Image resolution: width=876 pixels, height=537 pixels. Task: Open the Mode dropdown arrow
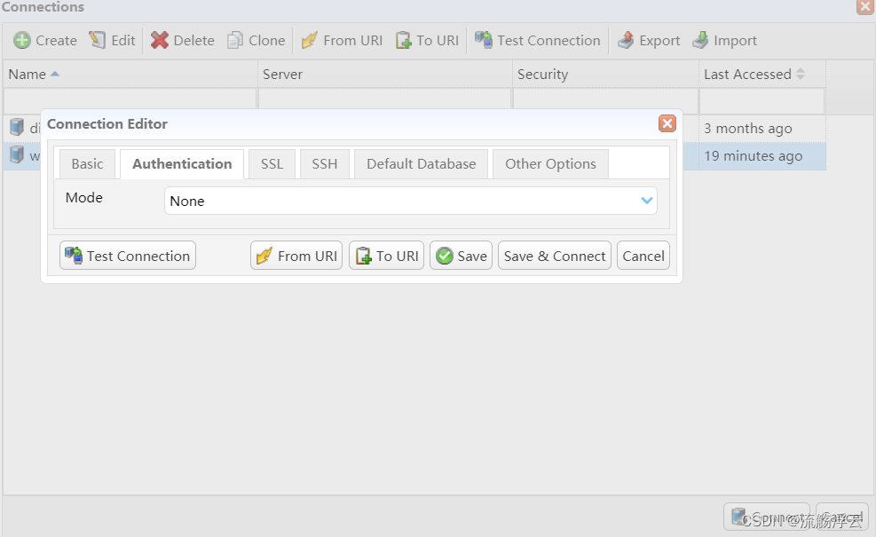tap(647, 201)
